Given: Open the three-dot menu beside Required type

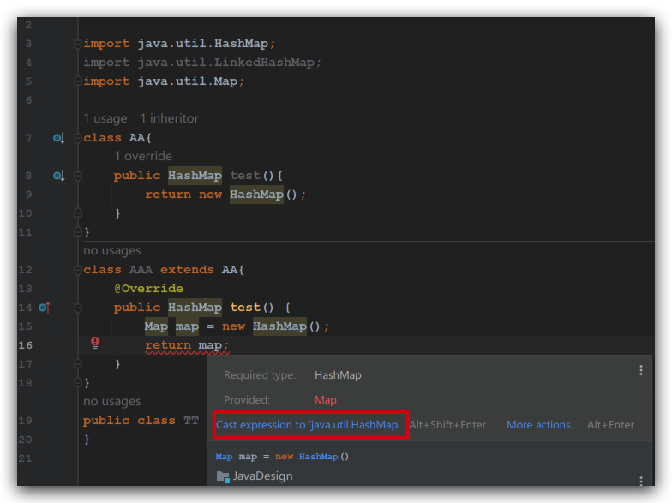Looking at the screenshot, I should coord(641,370).
